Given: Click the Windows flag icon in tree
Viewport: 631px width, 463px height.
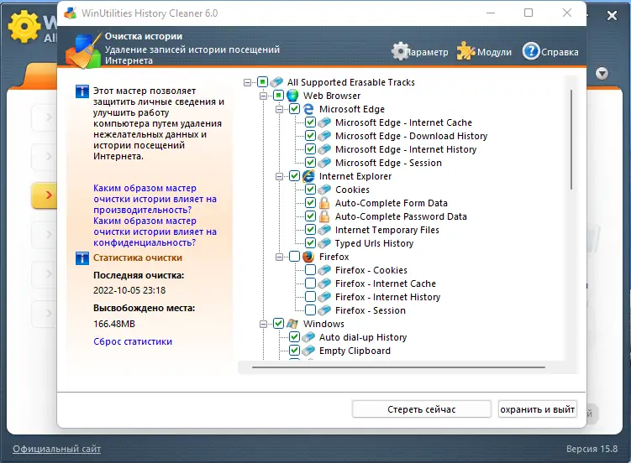Looking at the screenshot, I should [292, 324].
